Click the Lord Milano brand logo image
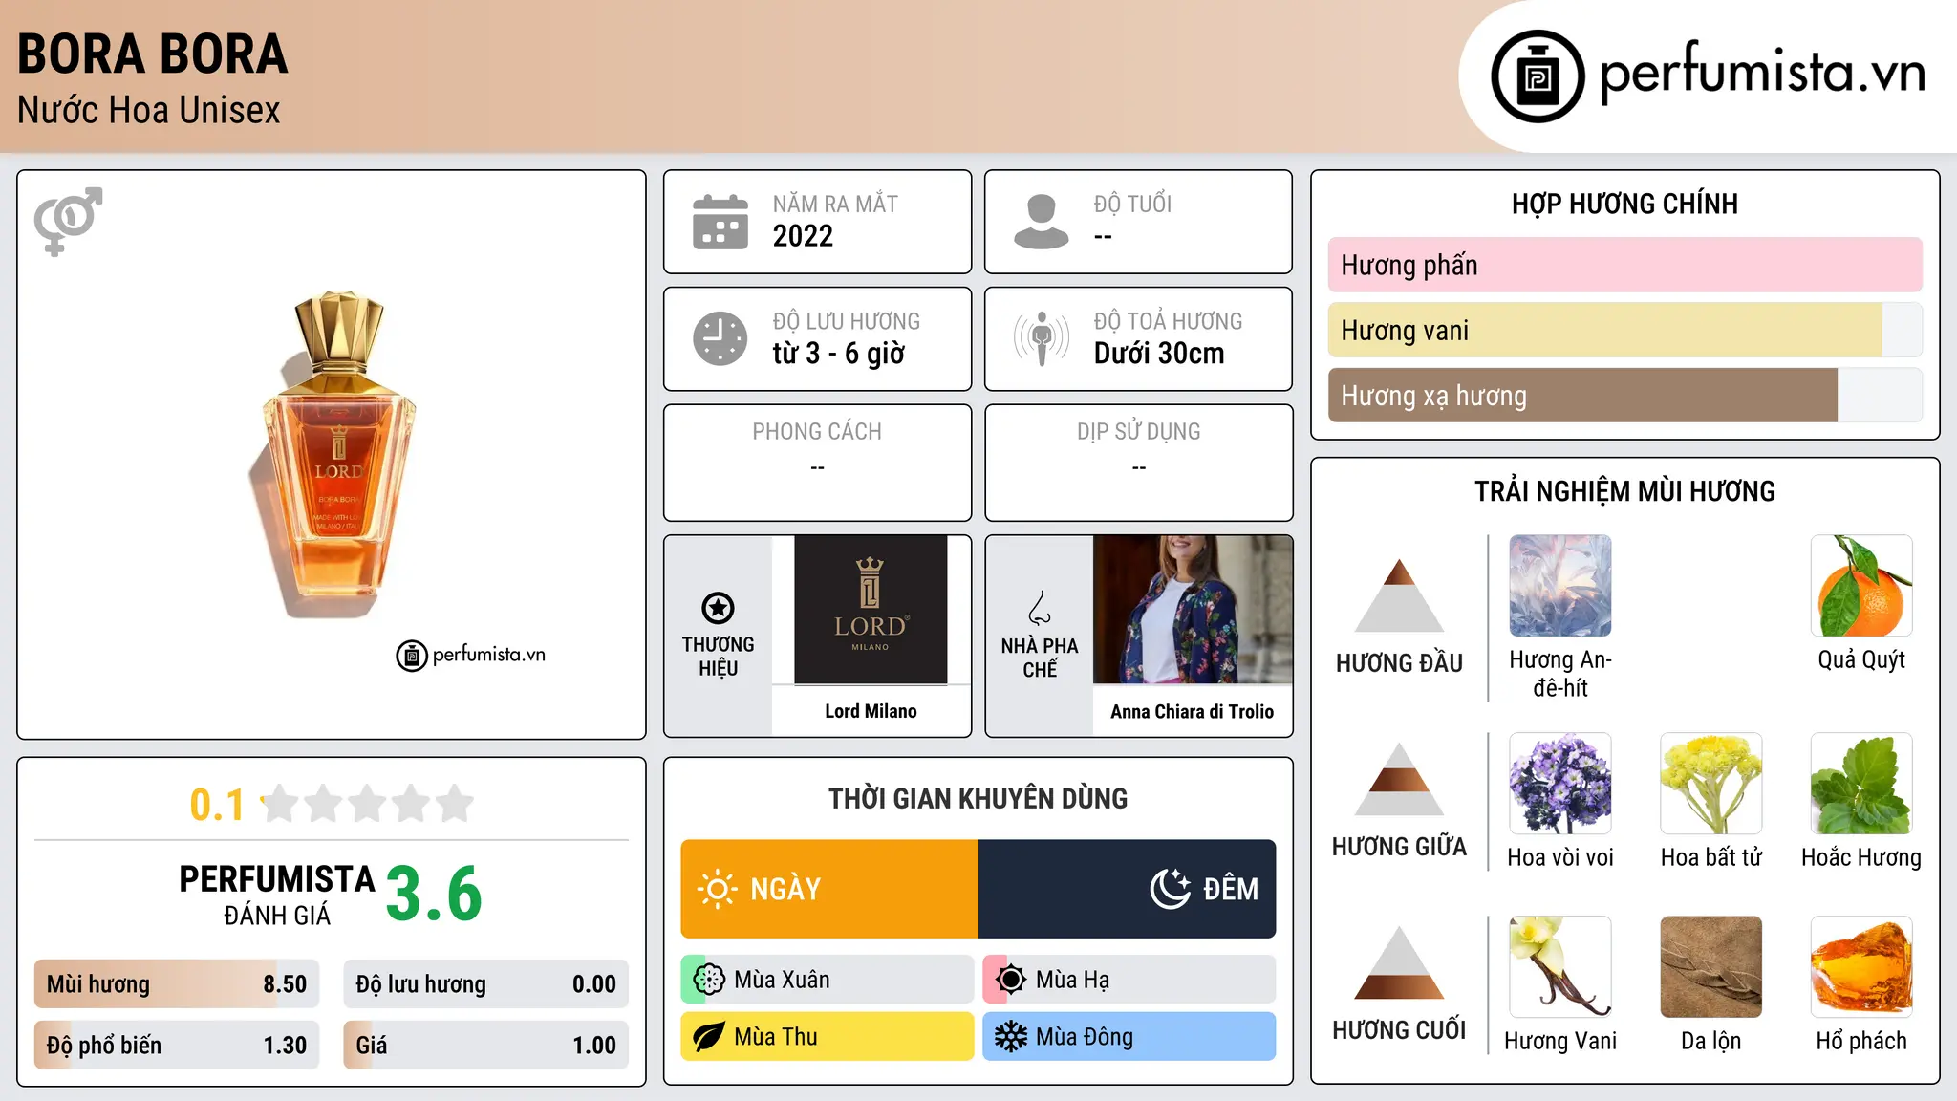The image size is (1957, 1101). tap(871, 610)
